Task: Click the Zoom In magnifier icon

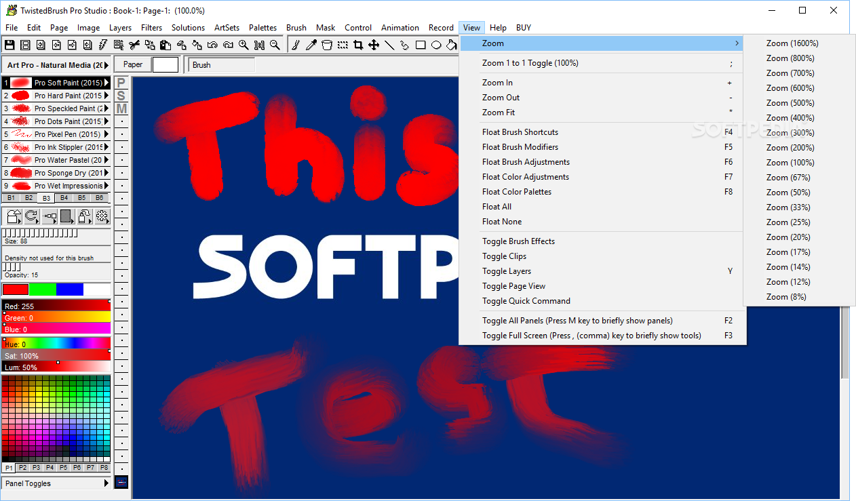Action: pos(244,45)
